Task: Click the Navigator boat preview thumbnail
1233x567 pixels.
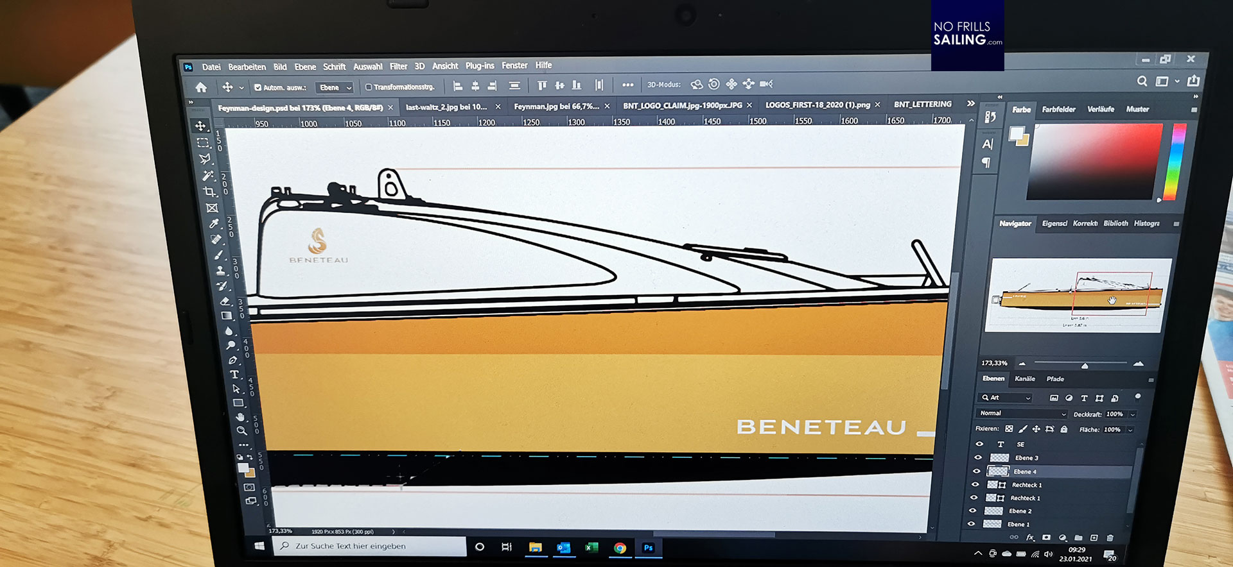Action: point(1078,295)
